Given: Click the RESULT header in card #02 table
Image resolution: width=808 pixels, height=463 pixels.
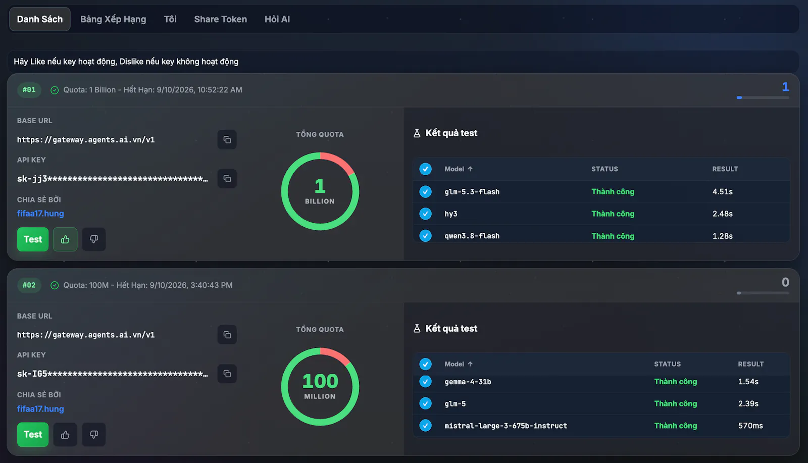Looking at the screenshot, I should 751,364.
